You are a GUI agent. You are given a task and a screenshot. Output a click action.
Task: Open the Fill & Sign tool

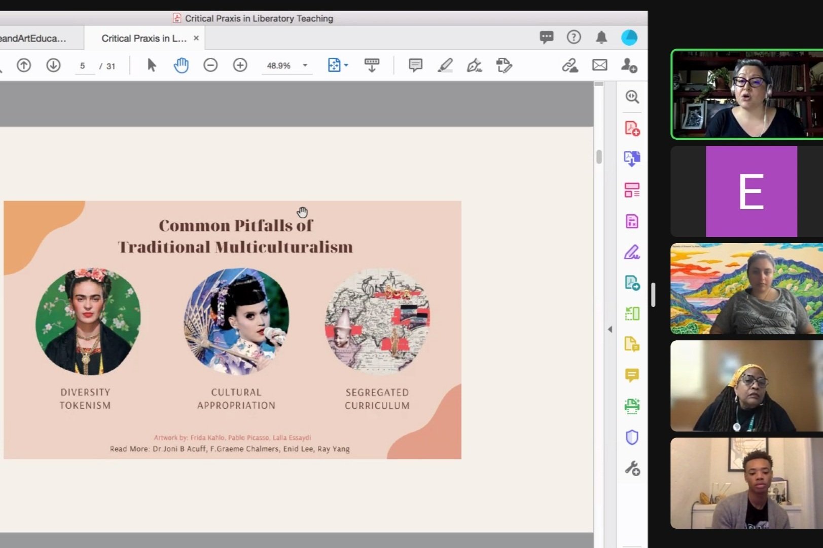pyautogui.click(x=632, y=252)
